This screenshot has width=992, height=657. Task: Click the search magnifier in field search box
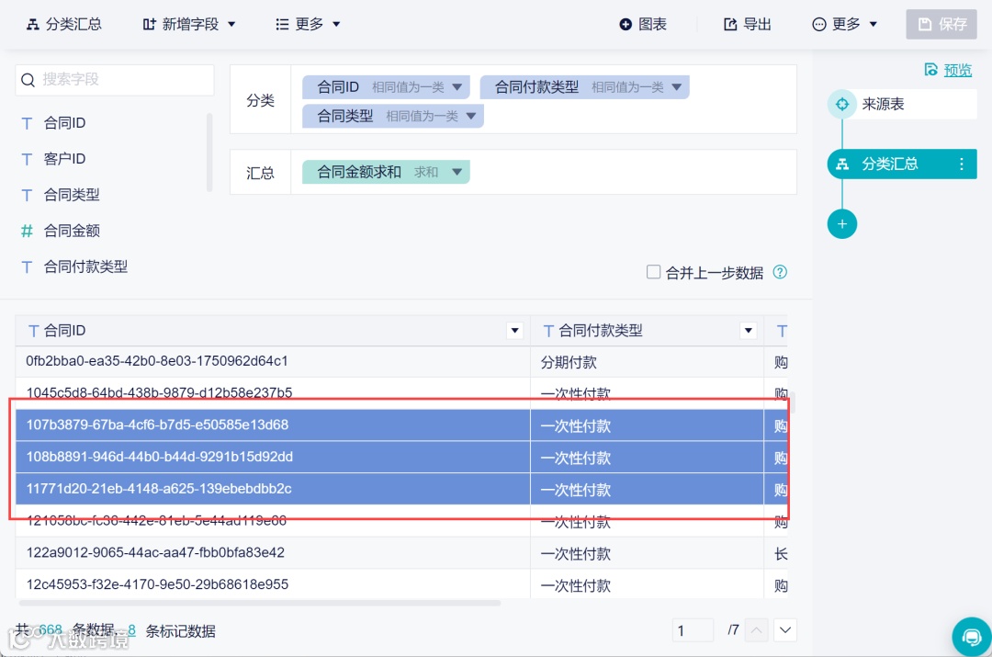(x=28, y=80)
